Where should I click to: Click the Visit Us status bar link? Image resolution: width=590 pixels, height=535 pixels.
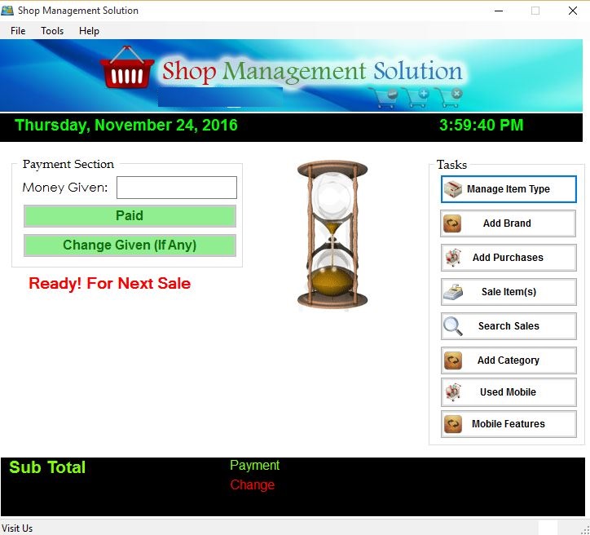pyautogui.click(x=17, y=528)
